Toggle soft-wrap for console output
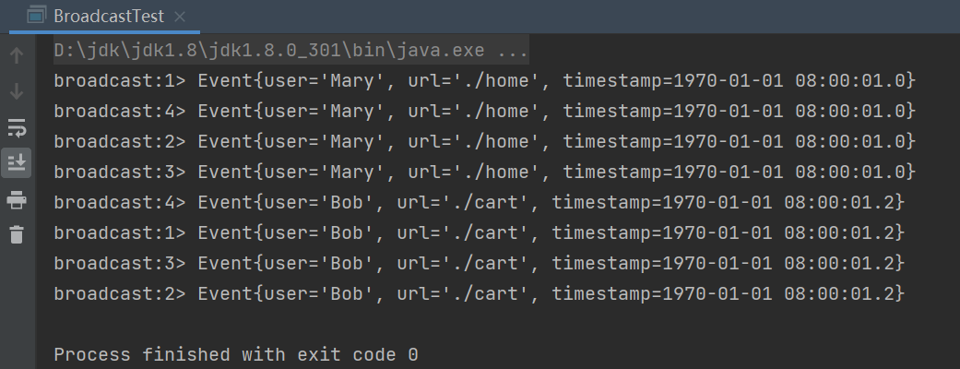 pyautogui.click(x=17, y=127)
